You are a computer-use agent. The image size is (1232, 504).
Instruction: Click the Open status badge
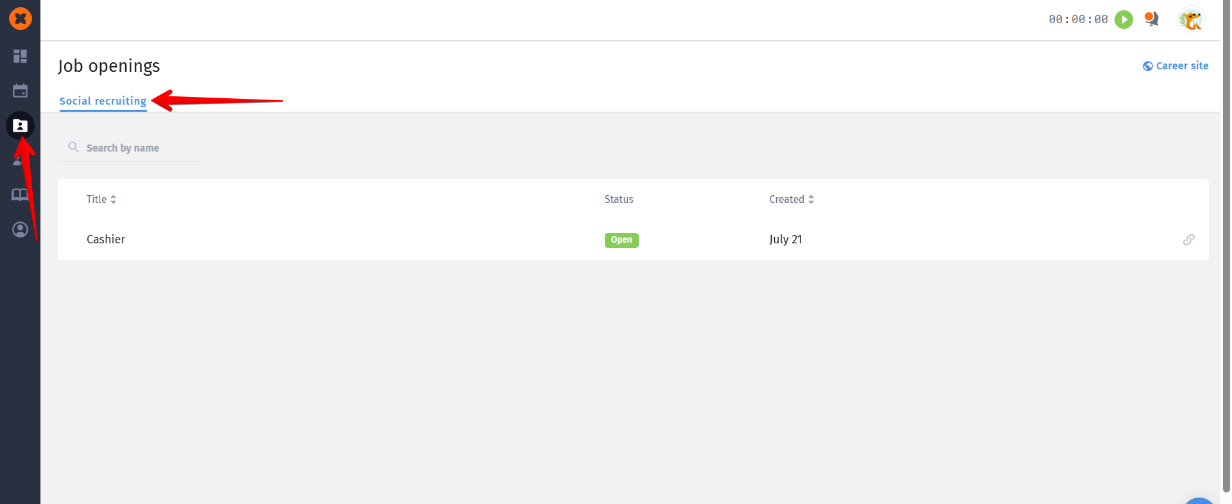click(x=621, y=239)
